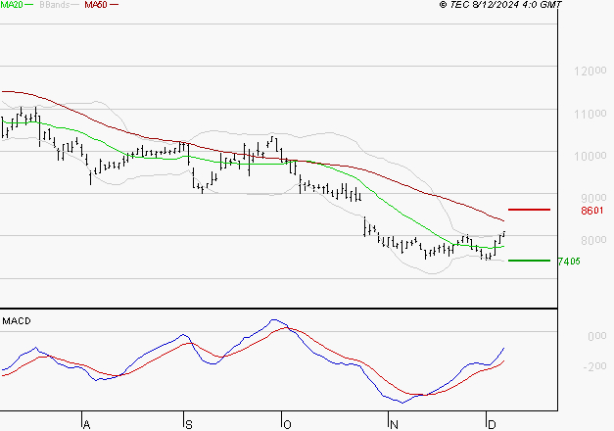The width and height of the screenshot is (614, 431).
Task: Click the 11000 price axis label
Action: [590, 114]
